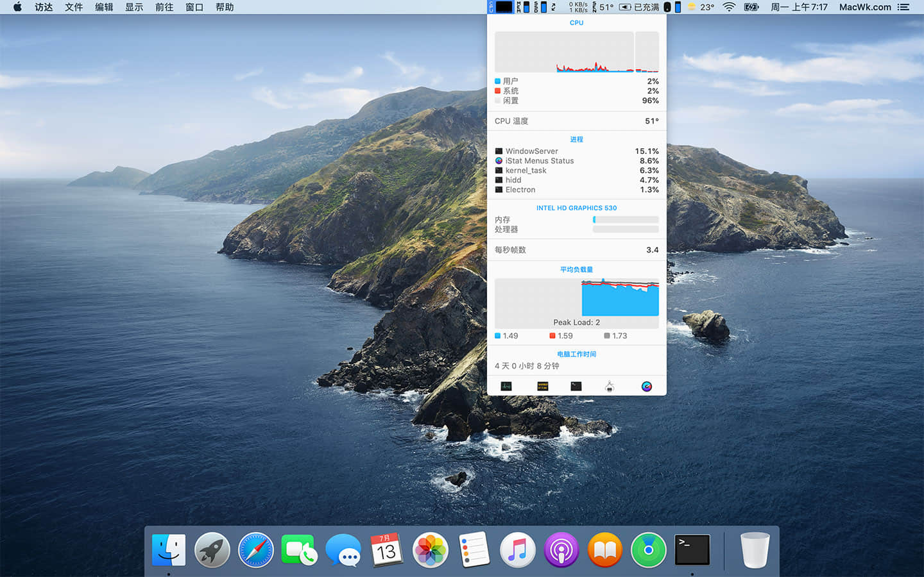Open the 文件 menu
The width and height of the screenshot is (924, 577).
pos(74,7)
